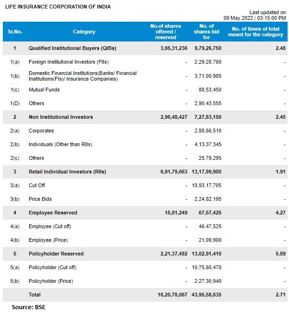Click the Price Bids category cell
The height and width of the screenshot is (313, 289).
pyautogui.click(x=40, y=199)
